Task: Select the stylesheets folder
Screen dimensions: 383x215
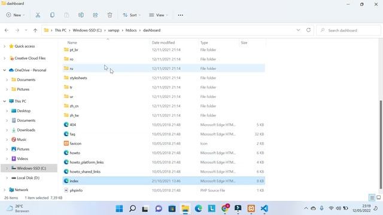Action: pyautogui.click(x=163, y=78)
